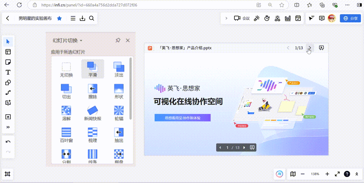Click the 138% zoom level
364x183 pixels.
[x=315, y=174]
